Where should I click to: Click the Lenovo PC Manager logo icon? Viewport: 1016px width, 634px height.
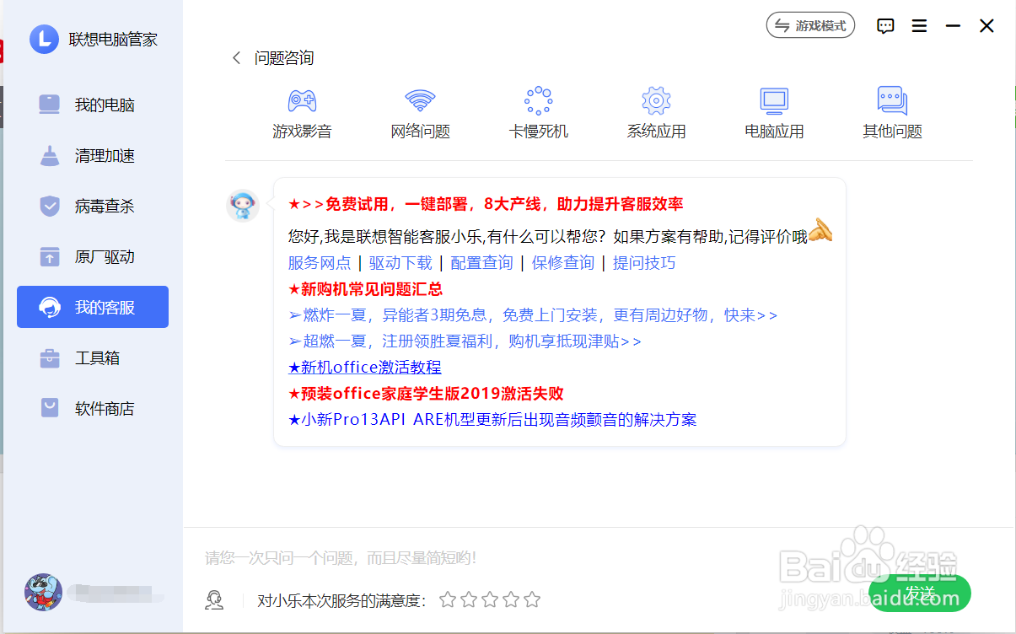point(44,39)
